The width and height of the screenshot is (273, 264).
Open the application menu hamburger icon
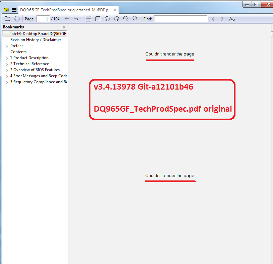[13, 10]
